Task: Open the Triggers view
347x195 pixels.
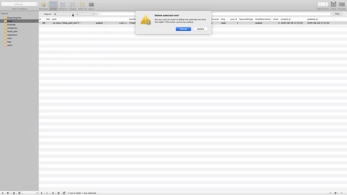Action: (73, 5)
